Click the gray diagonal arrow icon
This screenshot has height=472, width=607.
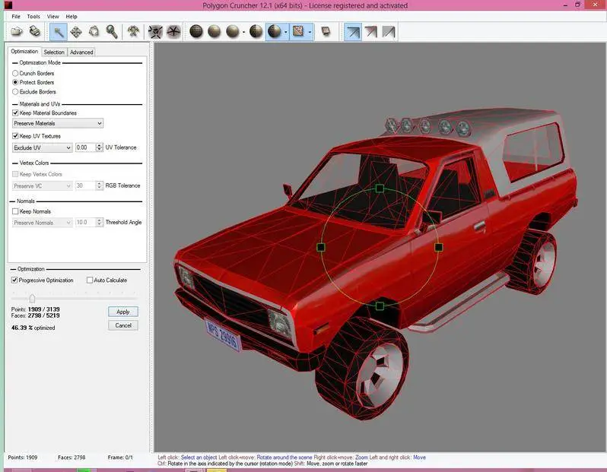[389, 32]
